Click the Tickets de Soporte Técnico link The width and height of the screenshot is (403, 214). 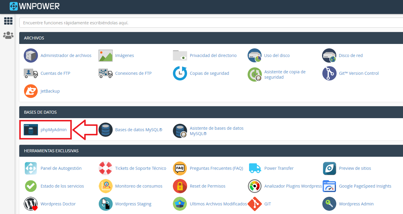point(141,168)
